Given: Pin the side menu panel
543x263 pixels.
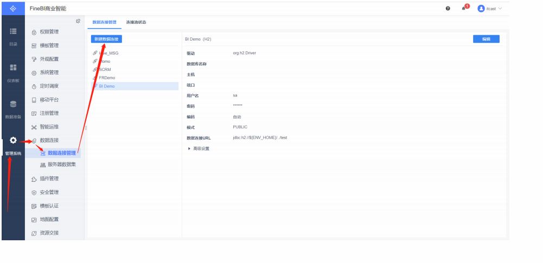Looking at the screenshot, I should [78, 21].
